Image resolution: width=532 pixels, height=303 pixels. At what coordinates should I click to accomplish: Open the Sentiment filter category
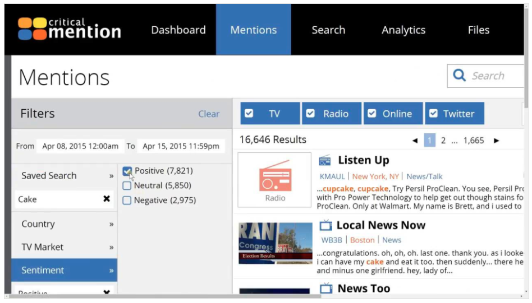click(65, 270)
